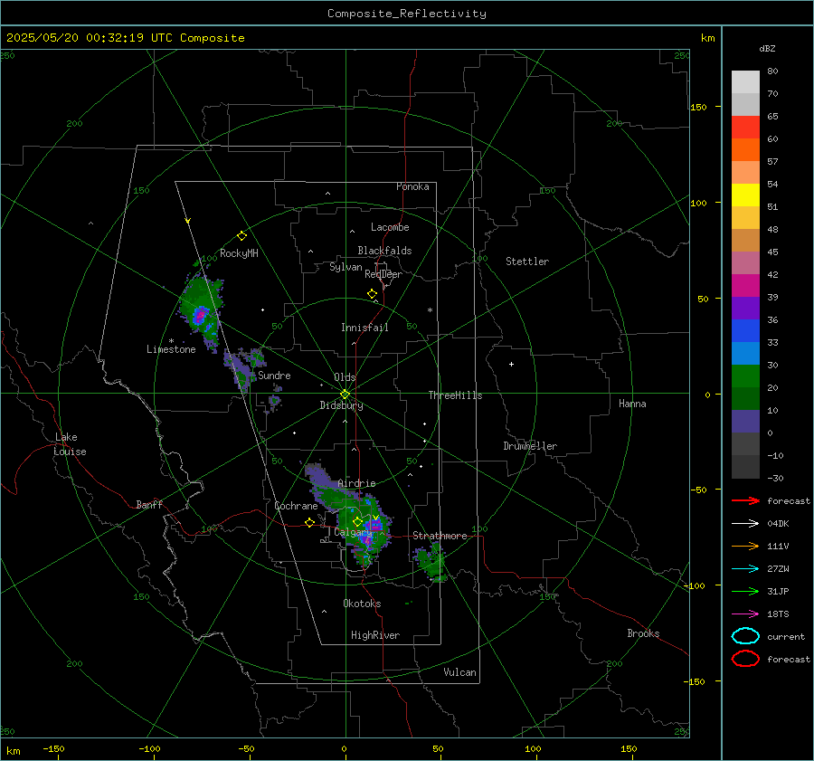This screenshot has width=814, height=761.
Task: Click the orange 111V arrow icon
Action: point(745,546)
